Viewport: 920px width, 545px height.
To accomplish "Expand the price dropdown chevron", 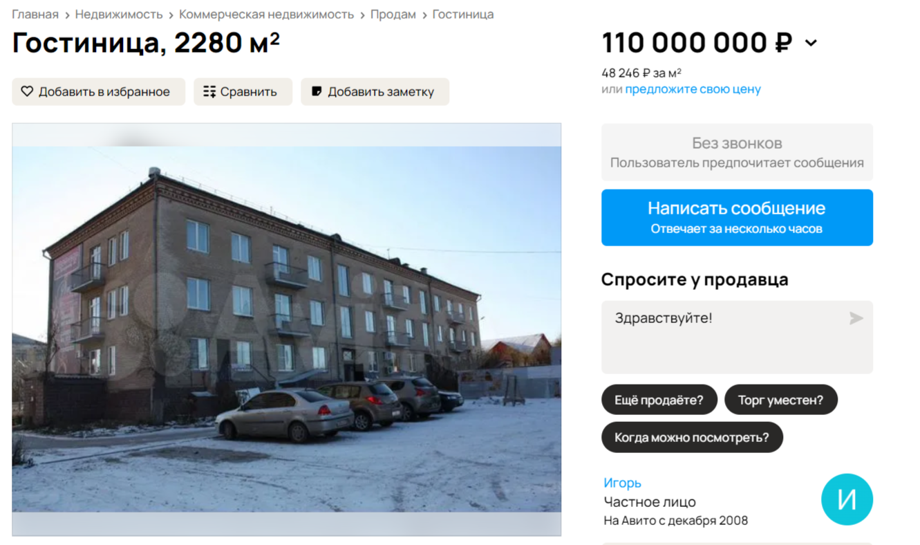I will [x=811, y=43].
